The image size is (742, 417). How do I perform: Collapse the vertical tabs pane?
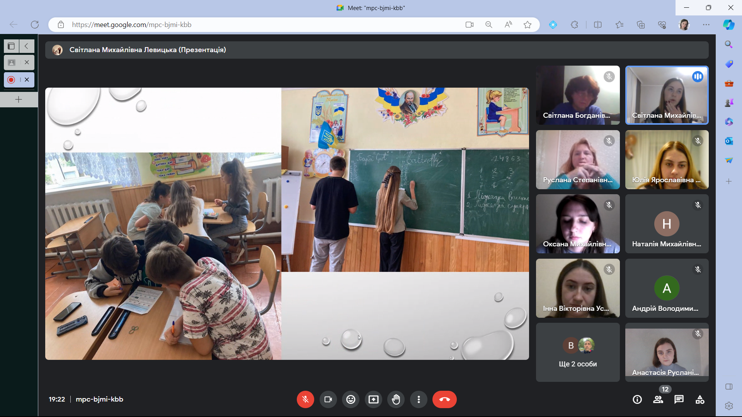click(27, 46)
